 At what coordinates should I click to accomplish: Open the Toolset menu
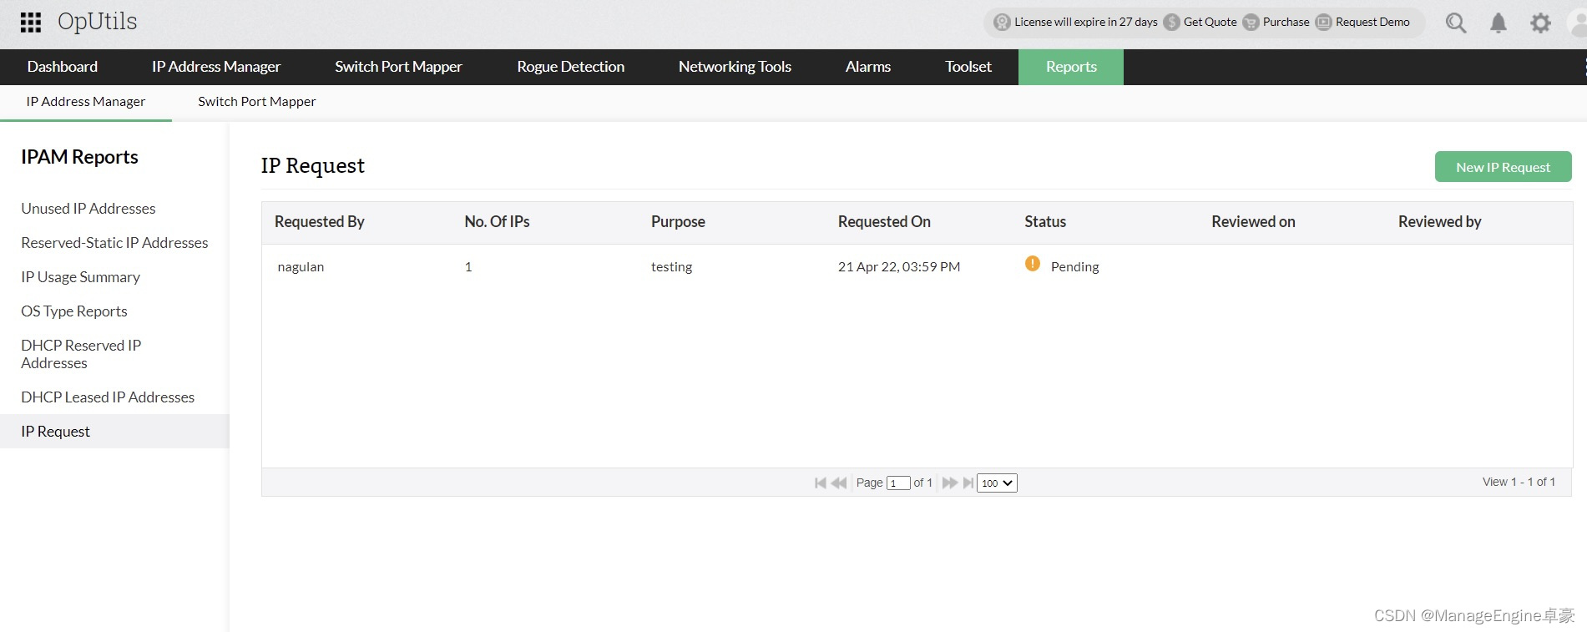click(968, 67)
